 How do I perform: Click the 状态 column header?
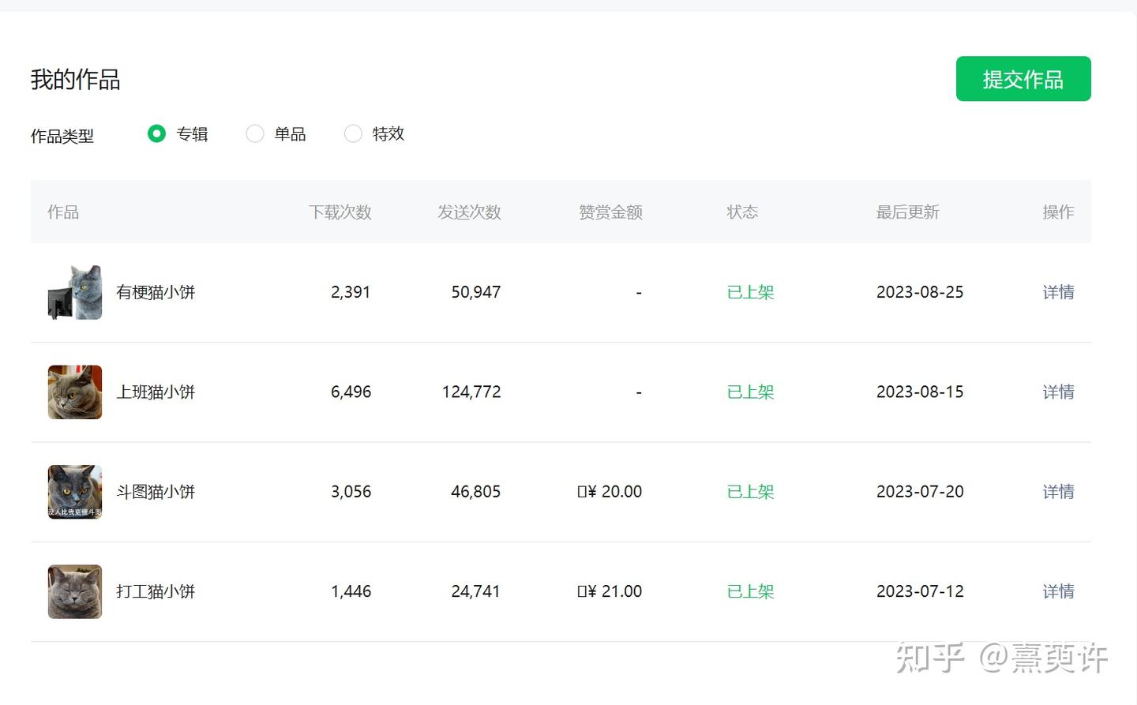click(x=742, y=212)
